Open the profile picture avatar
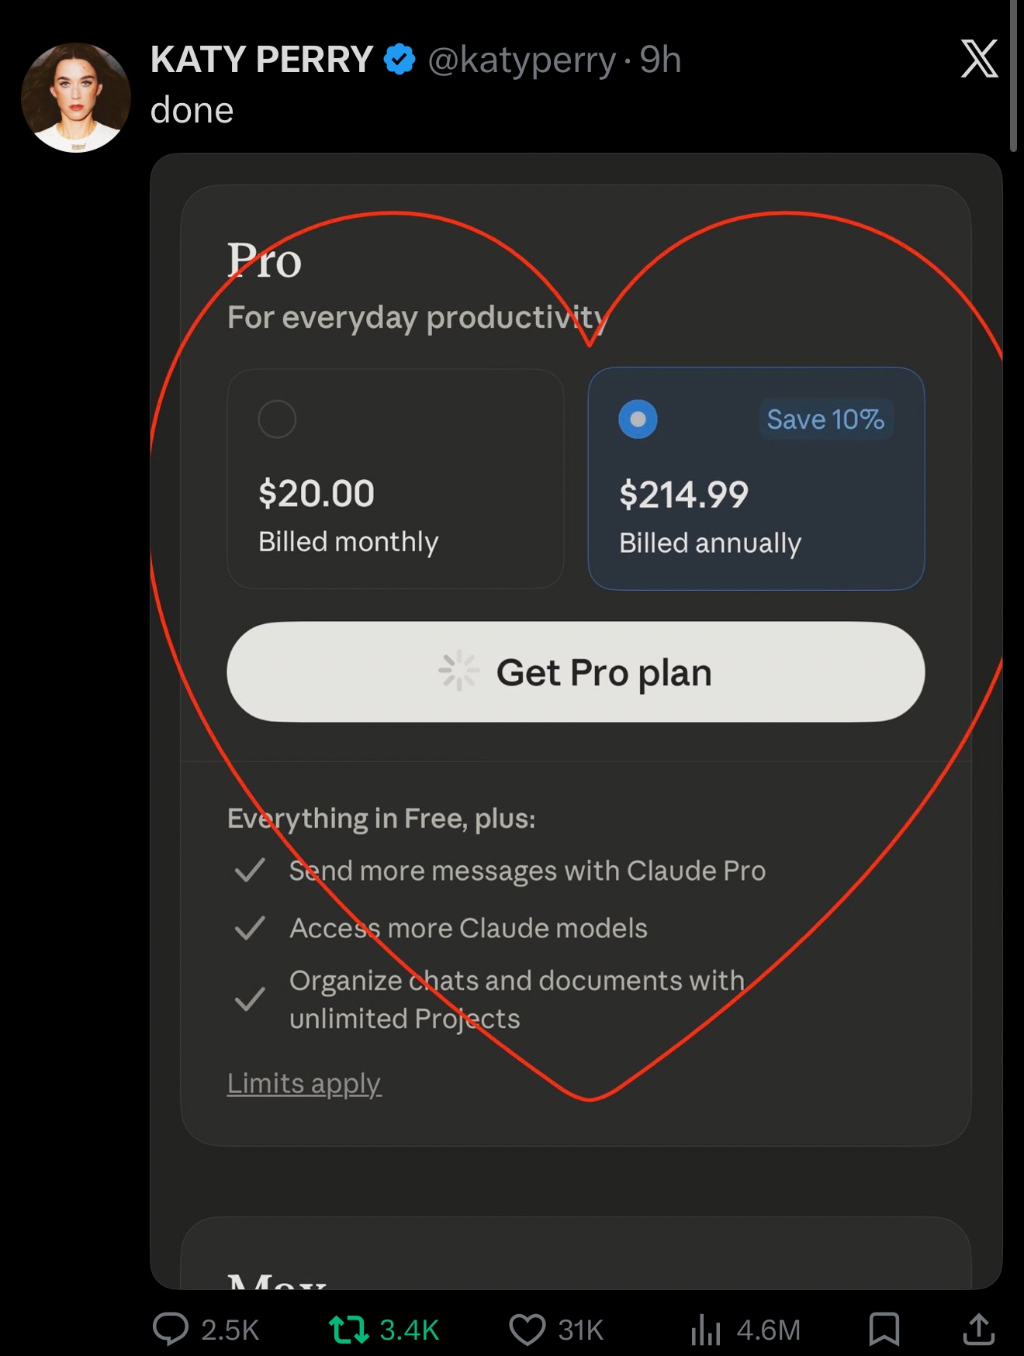 (76, 98)
